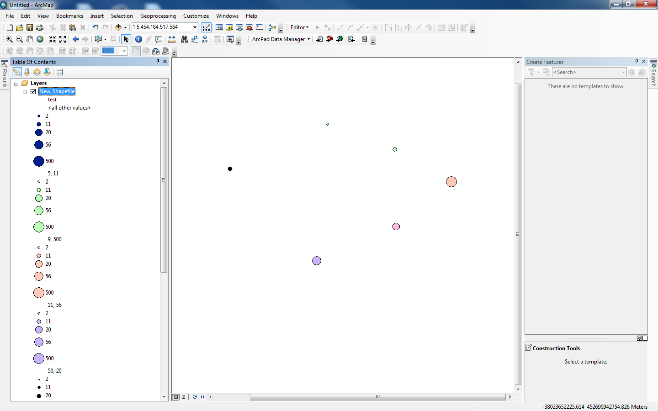Open Add Data dropdown arrow
Viewport: 658px width, 411px height.
tap(126, 27)
